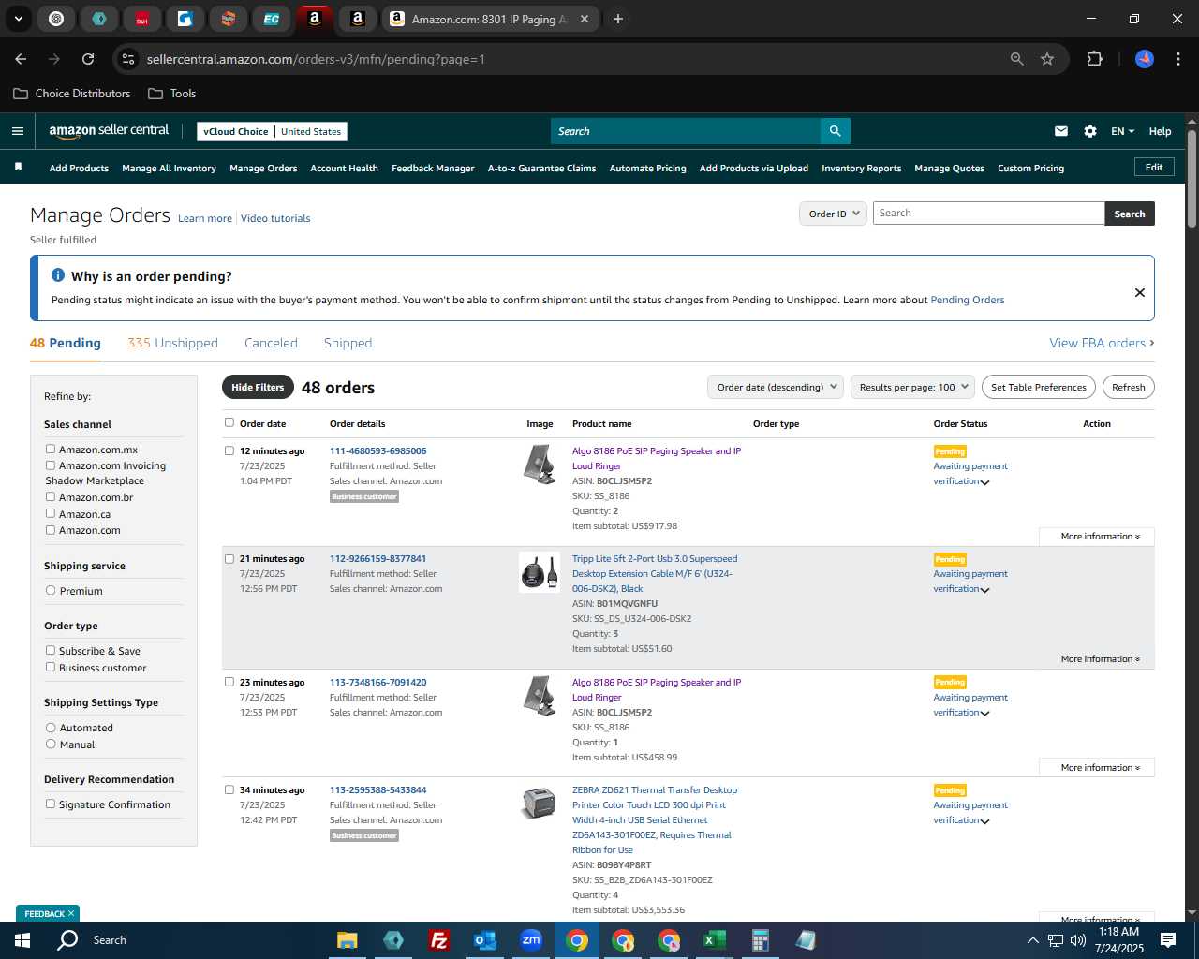Open Feedback Manager menu item
The height and width of the screenshot is (959, 1199).
pos(433,169)
